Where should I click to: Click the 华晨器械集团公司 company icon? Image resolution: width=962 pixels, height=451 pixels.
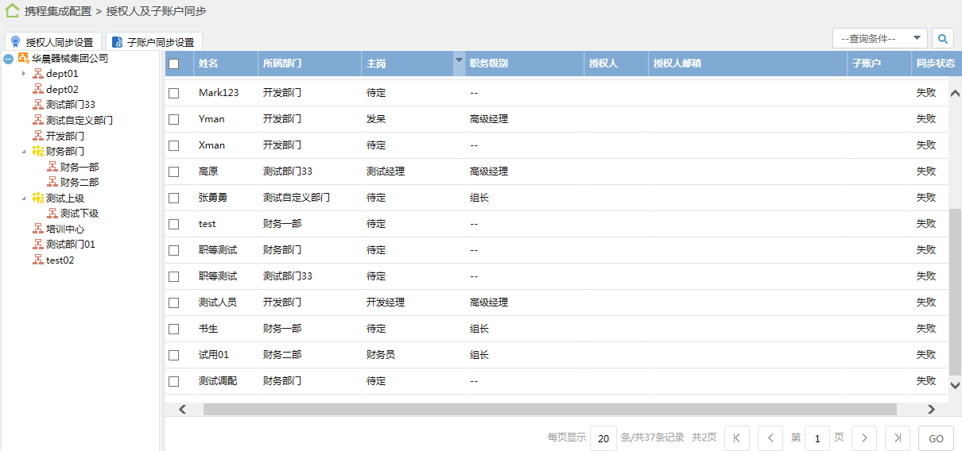coord(24,58)
